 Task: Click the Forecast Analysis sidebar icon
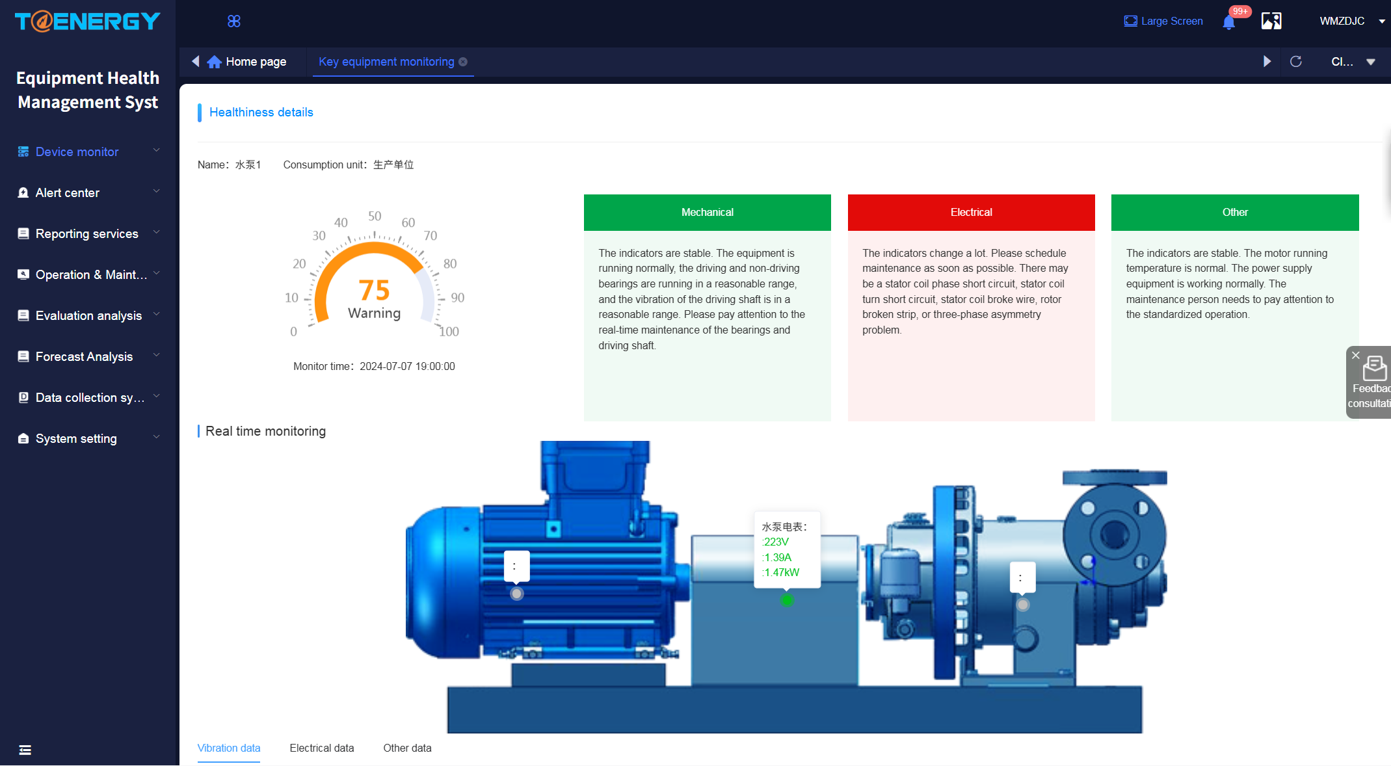[x=23, y=356]
